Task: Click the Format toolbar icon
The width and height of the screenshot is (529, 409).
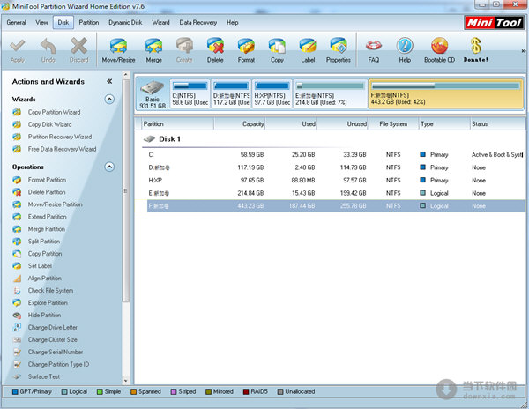Action: coord(246,46)
